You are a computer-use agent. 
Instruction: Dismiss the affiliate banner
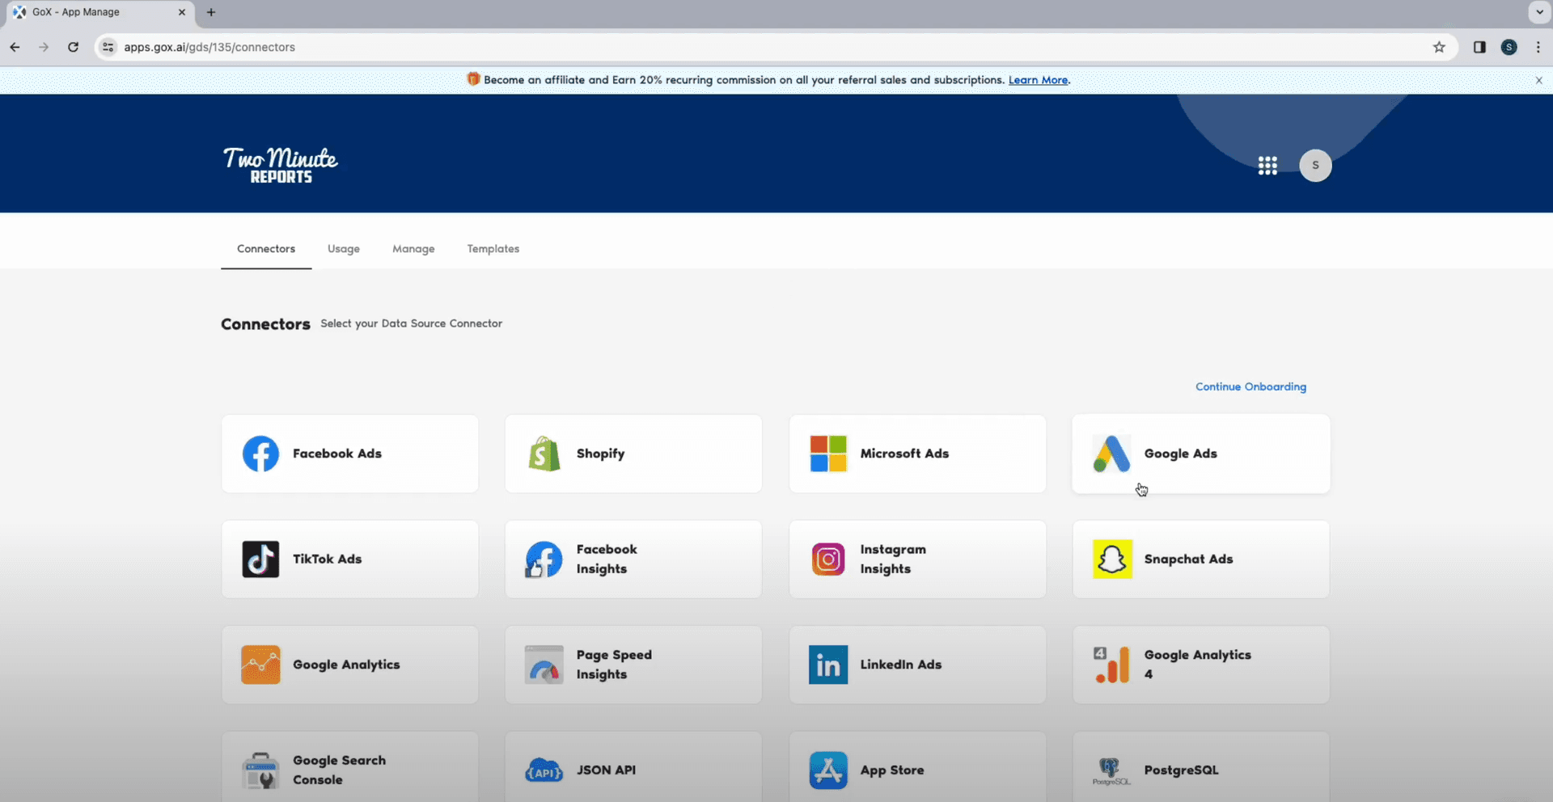click(x=1539, y=80)
